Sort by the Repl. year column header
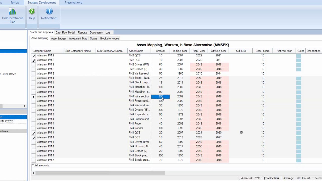 [x=199, y=51]
